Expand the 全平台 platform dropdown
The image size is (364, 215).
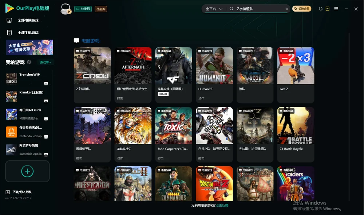tap(214, 9)
